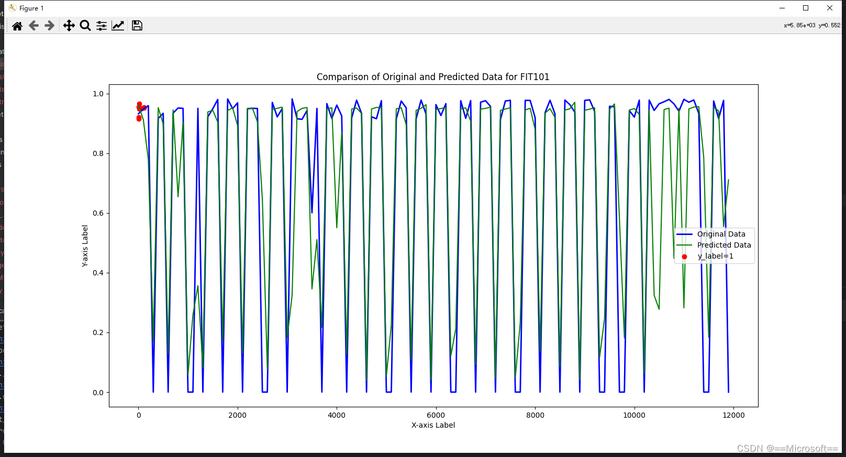846x457 pixels.
Task: Minimize the Figure 1 window
Action: point(782,8)
